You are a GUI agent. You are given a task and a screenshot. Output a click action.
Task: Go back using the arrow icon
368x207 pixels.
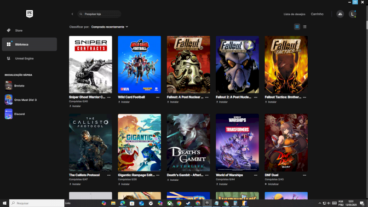[x=72, y=14]
